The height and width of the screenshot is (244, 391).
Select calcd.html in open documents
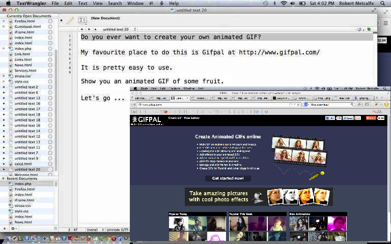[23, 164]
